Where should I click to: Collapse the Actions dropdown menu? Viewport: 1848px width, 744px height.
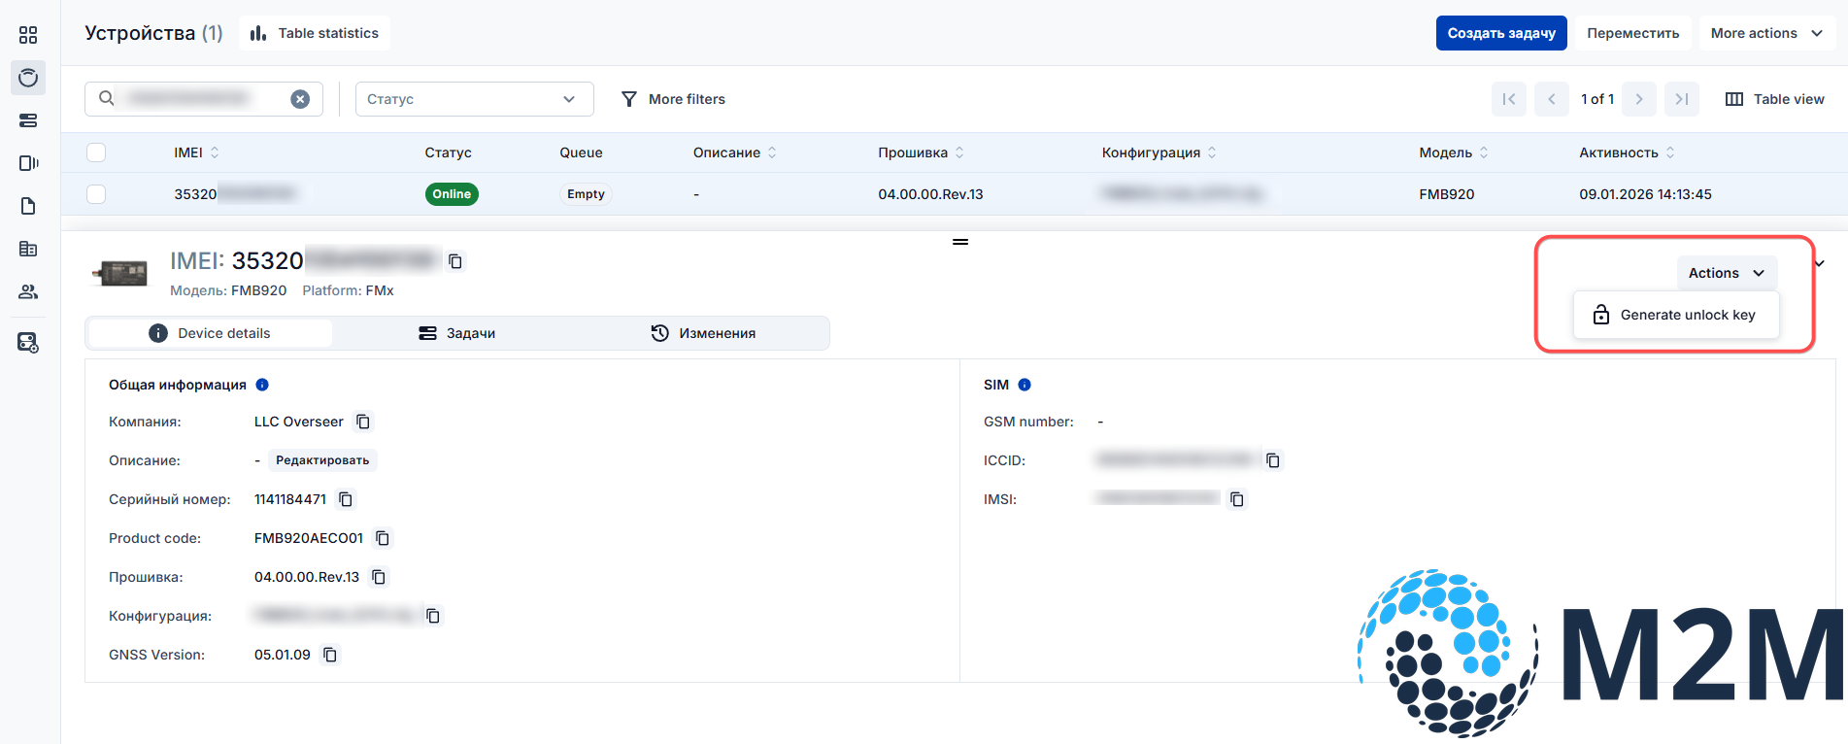(1727, 273)
